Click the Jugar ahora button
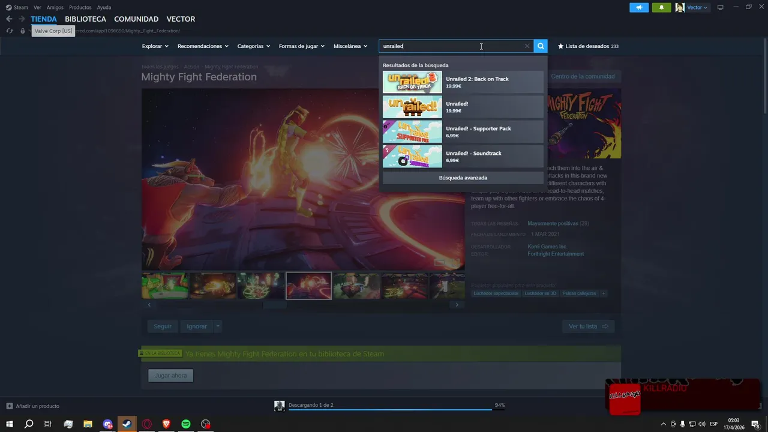The width and height of the screenshot is (768, 432). tap(171, 376)
